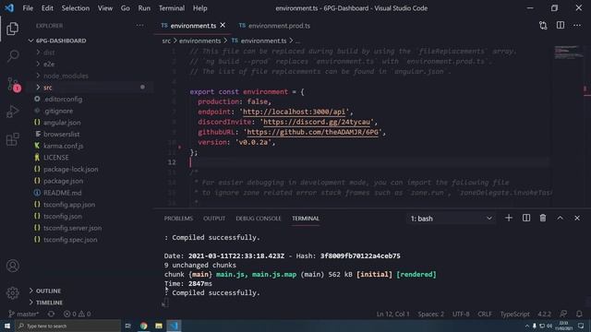Change CRLF end of line sequence
The height and width of the screenshot is (332, 591).
[x=485, y=314]
